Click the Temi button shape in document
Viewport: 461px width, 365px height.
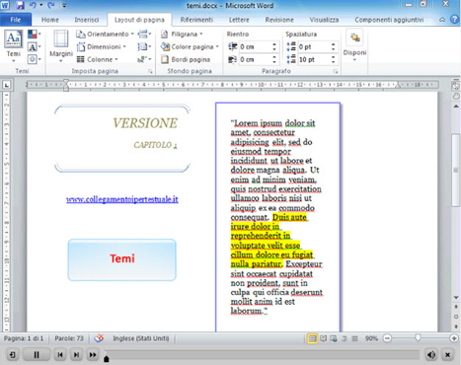(122, 259)
